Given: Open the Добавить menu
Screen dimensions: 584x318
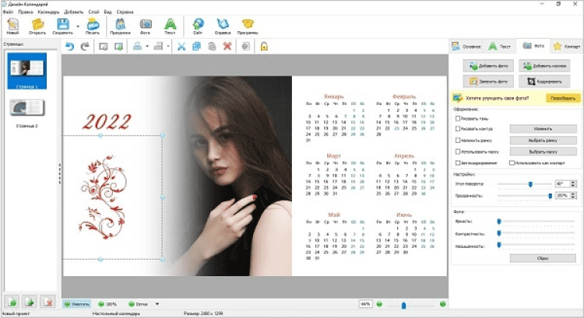Looking at the screenshot, I should (74, 12).
